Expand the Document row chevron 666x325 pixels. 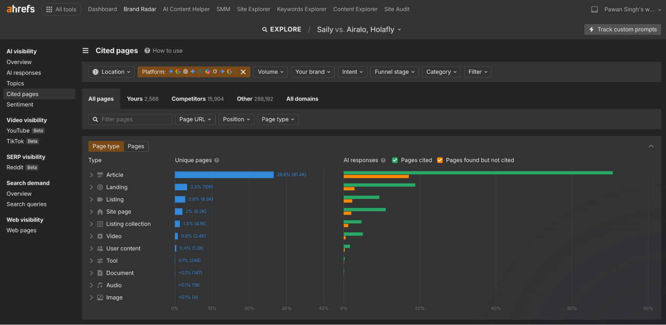(x=91, y=273)
